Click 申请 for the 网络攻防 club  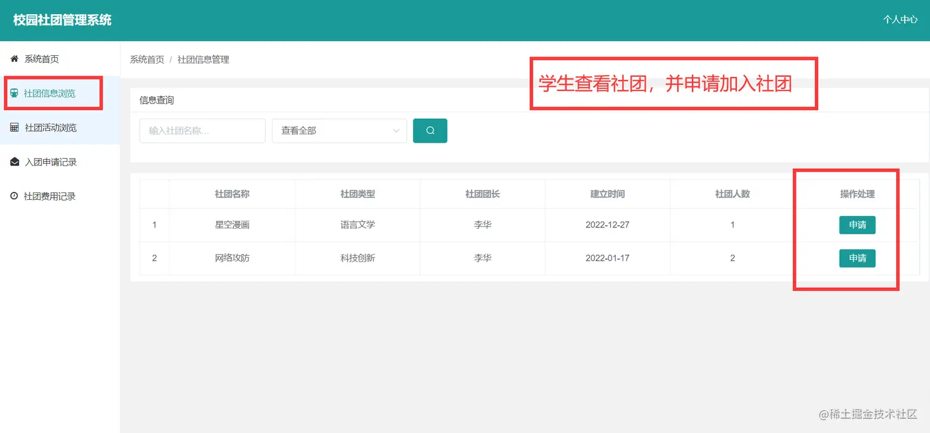(857, 258)
